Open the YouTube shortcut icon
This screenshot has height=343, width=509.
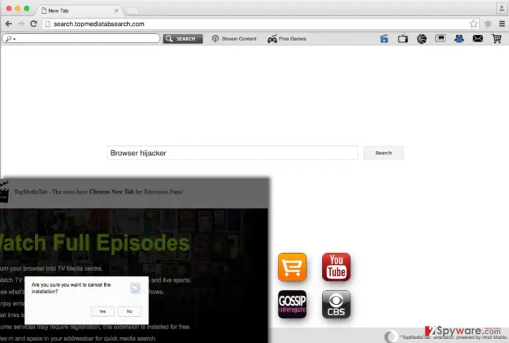pyautogui.click(x=336, y=267)
